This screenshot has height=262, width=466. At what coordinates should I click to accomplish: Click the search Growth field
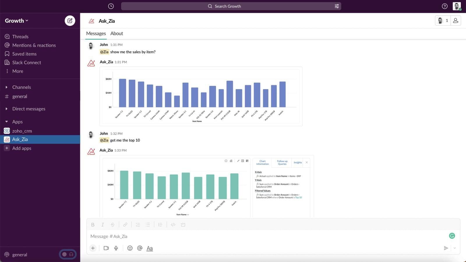click(x=231, y=6)
